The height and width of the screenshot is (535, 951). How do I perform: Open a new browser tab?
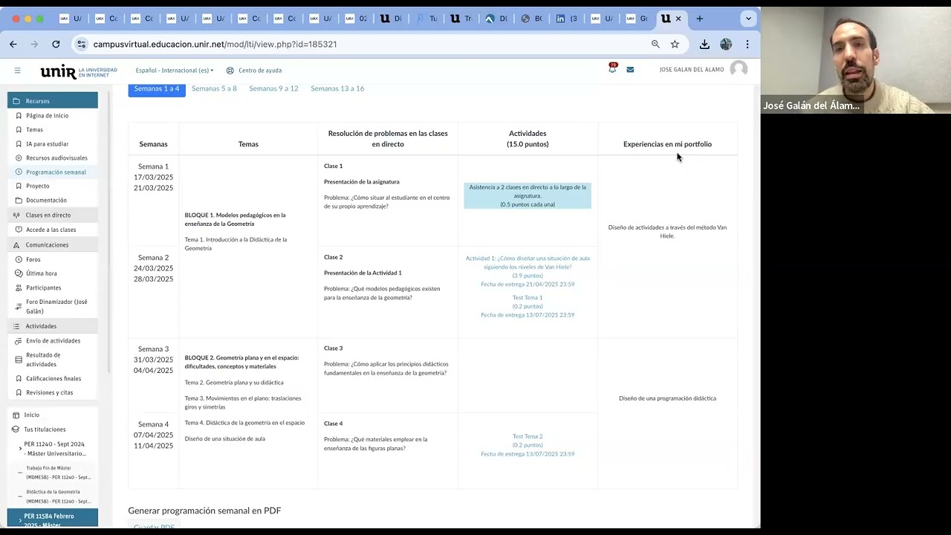pos(699,19)
